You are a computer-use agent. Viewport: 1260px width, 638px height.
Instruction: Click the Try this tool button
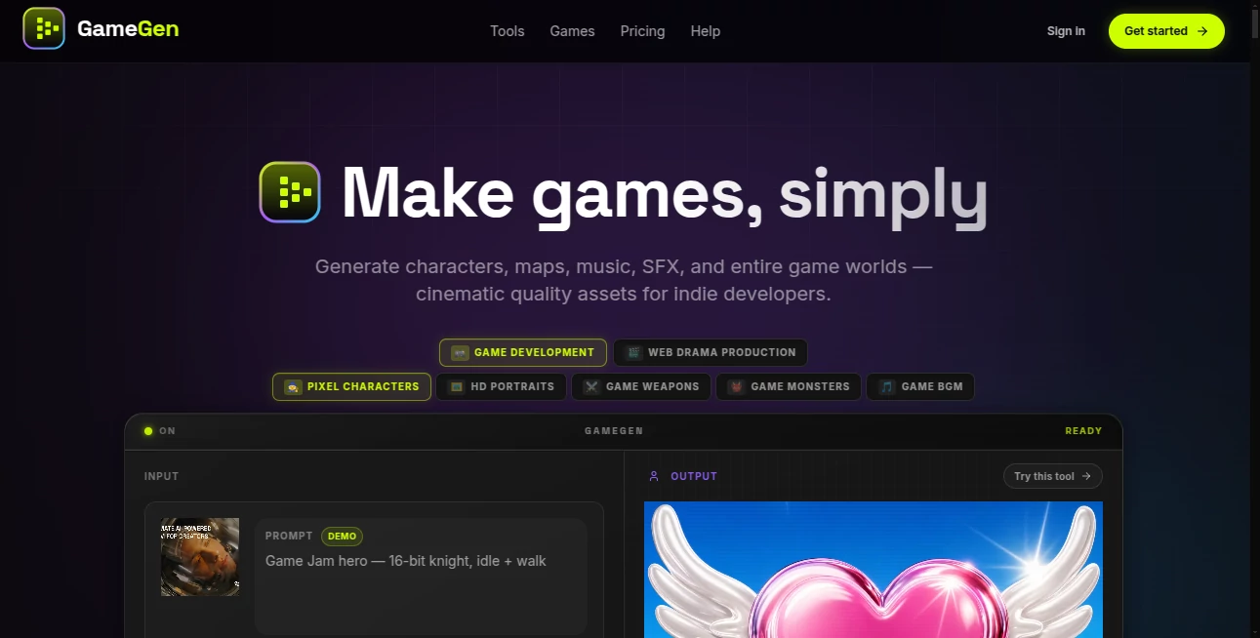(x=1053, y=476)
